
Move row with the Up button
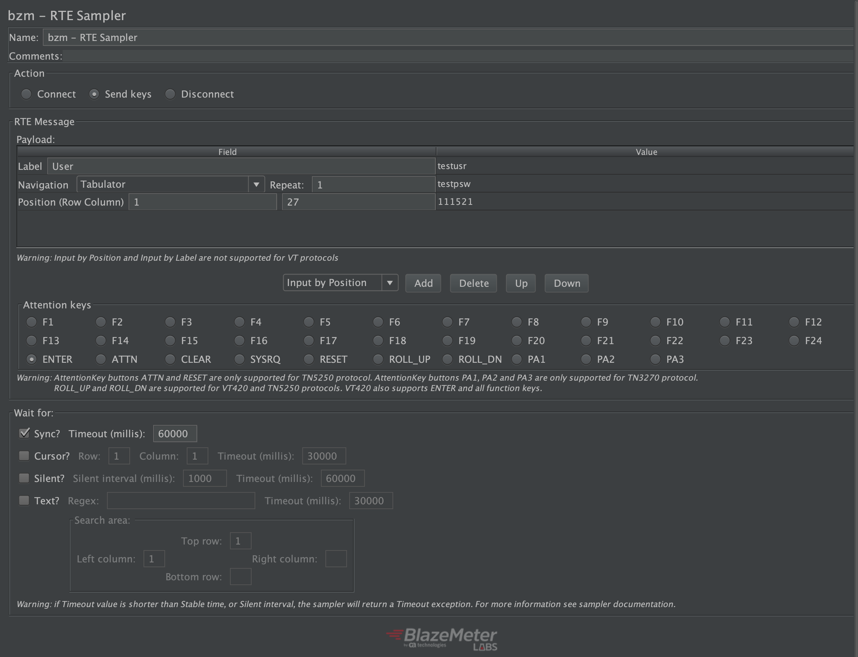(x=520, y=283)
